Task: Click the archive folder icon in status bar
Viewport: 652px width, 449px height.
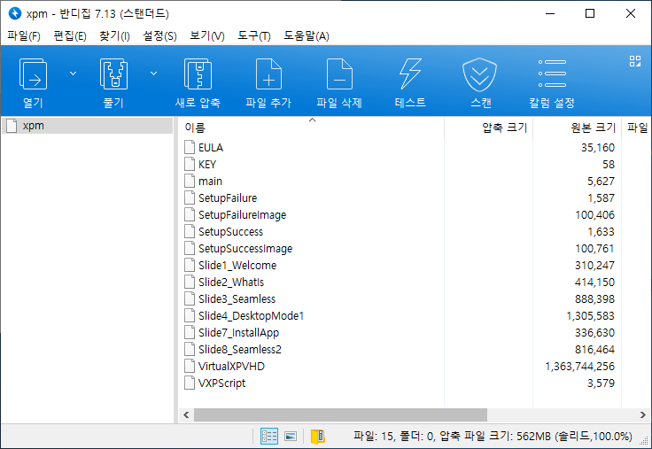Action: pos(318,436)
